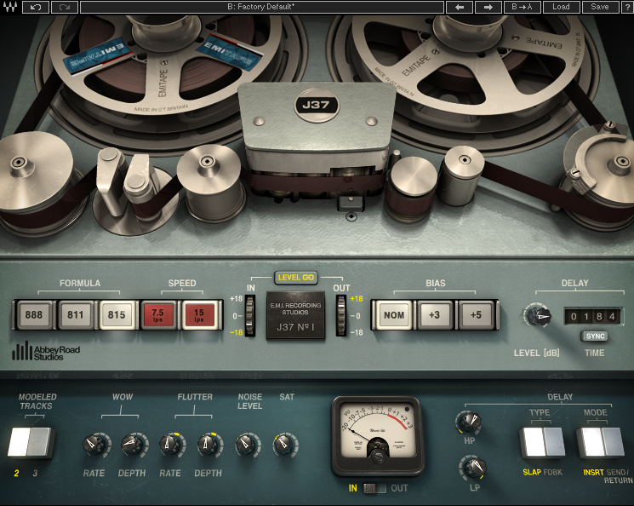
Task: Select the 888 tape formula button
Action: (x=34, y=314)
